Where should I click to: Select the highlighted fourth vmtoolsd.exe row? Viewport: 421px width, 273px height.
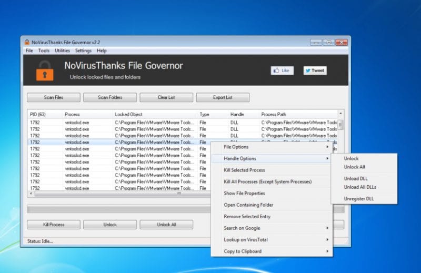[x=119, y=142]
